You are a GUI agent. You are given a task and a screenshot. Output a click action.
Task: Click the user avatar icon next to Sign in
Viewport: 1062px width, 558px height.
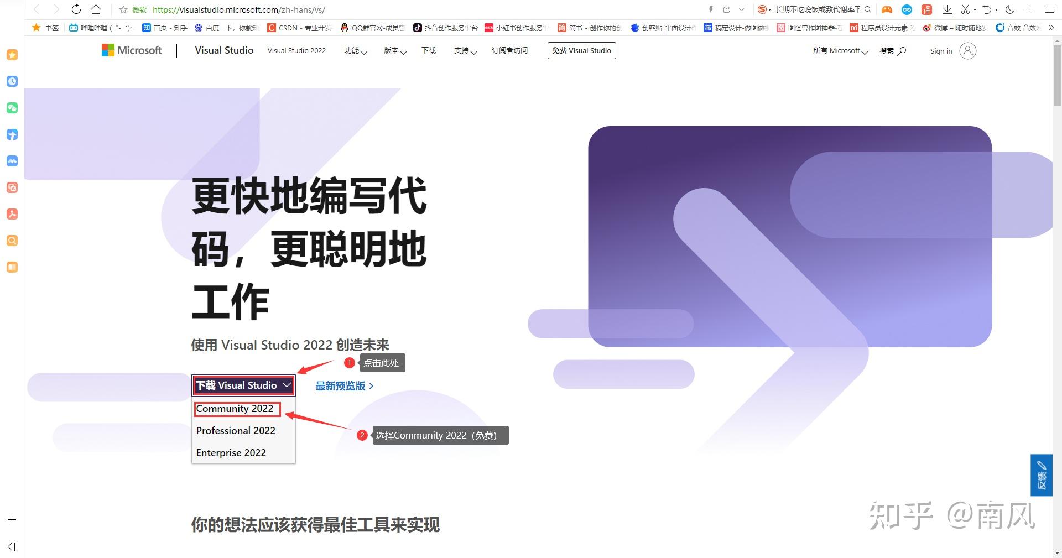(967, 51)
